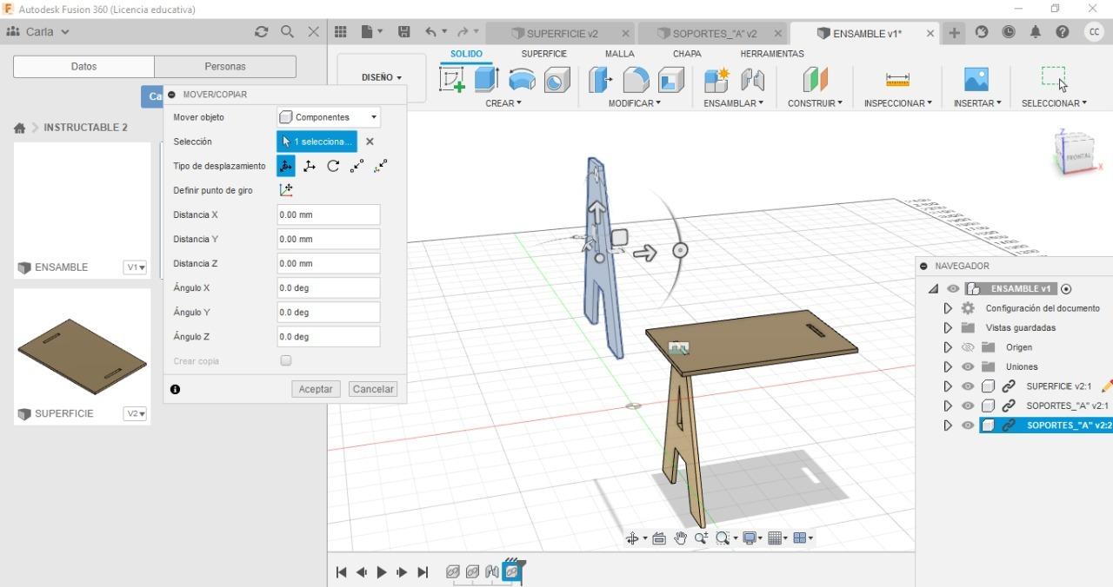
Task: Open the DISEÑO workspace dropdown
Action: [x=382, y=77]
